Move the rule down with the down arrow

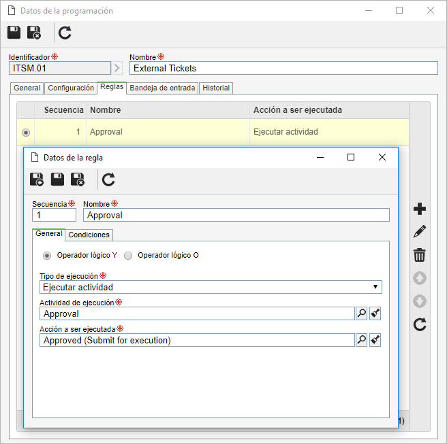pos(420,301)
